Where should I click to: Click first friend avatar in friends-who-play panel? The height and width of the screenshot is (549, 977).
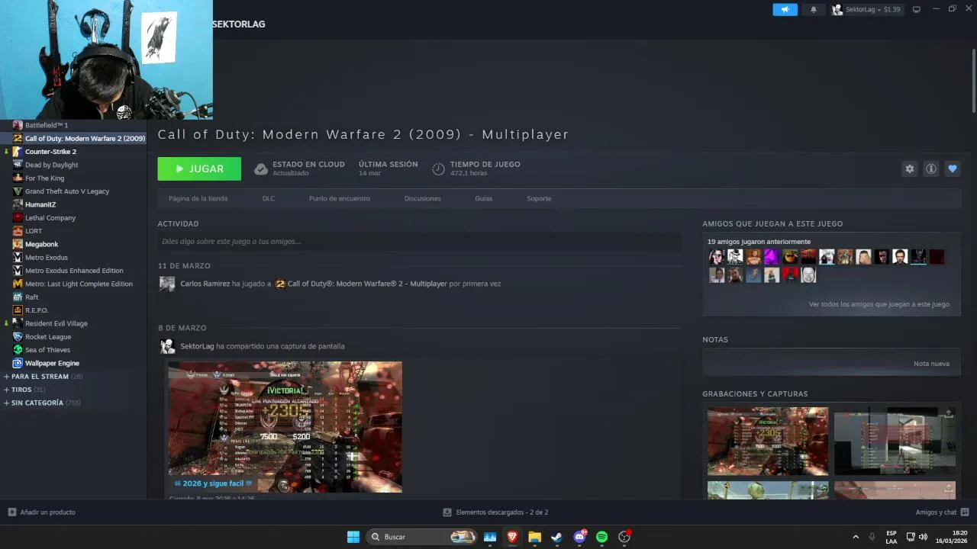click(717, 257)
